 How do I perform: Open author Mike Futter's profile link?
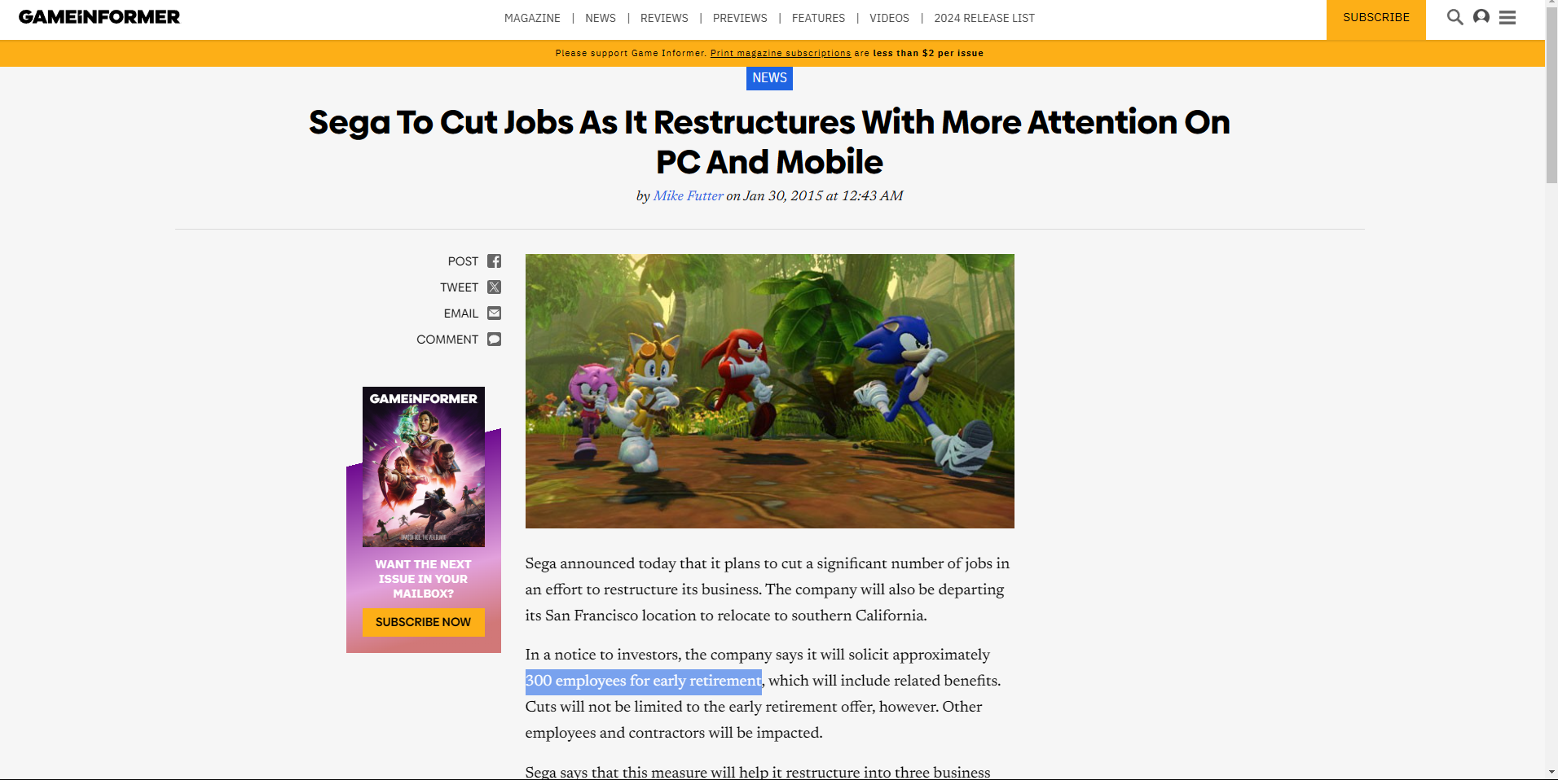[x=688, y=196]
